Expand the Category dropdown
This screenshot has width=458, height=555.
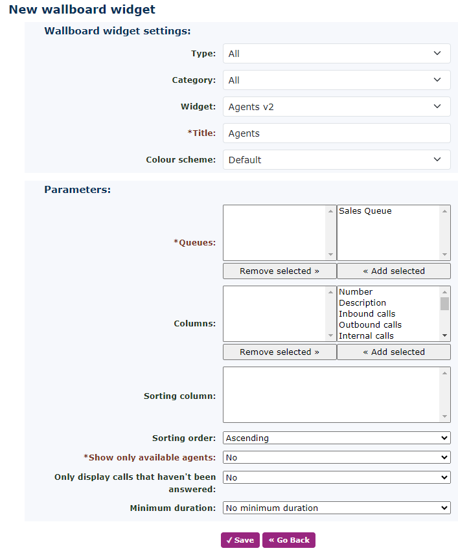click(336, 80)
